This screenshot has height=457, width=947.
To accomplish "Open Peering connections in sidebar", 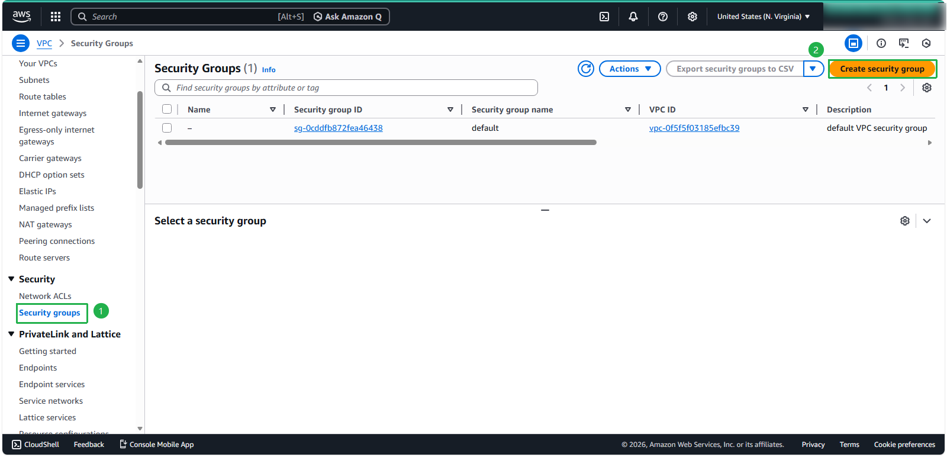I will [57, 241].
